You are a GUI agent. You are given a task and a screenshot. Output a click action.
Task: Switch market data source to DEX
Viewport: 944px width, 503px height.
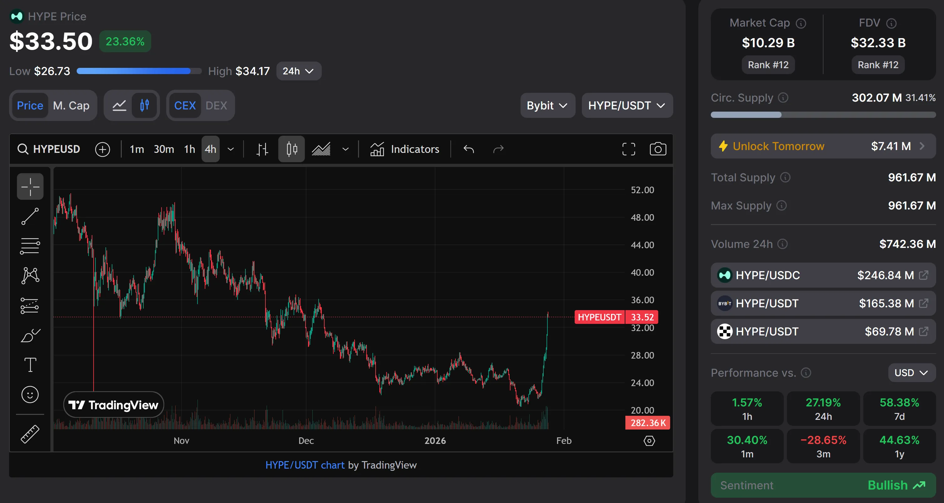[x=217, y=105]
